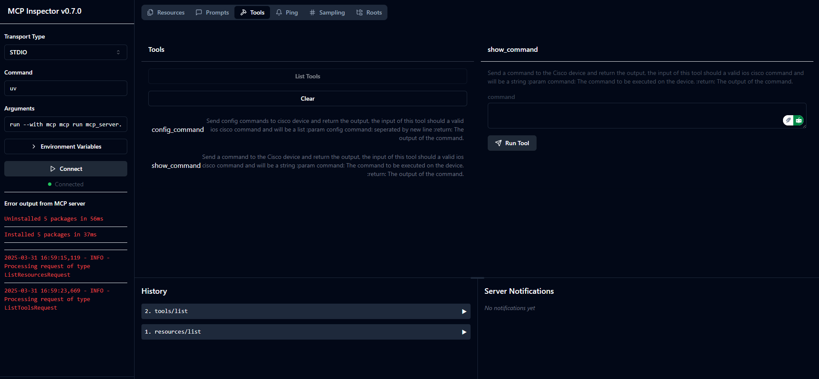
Task: Click the message icon of Prompts tab
Action: (199, 12)
